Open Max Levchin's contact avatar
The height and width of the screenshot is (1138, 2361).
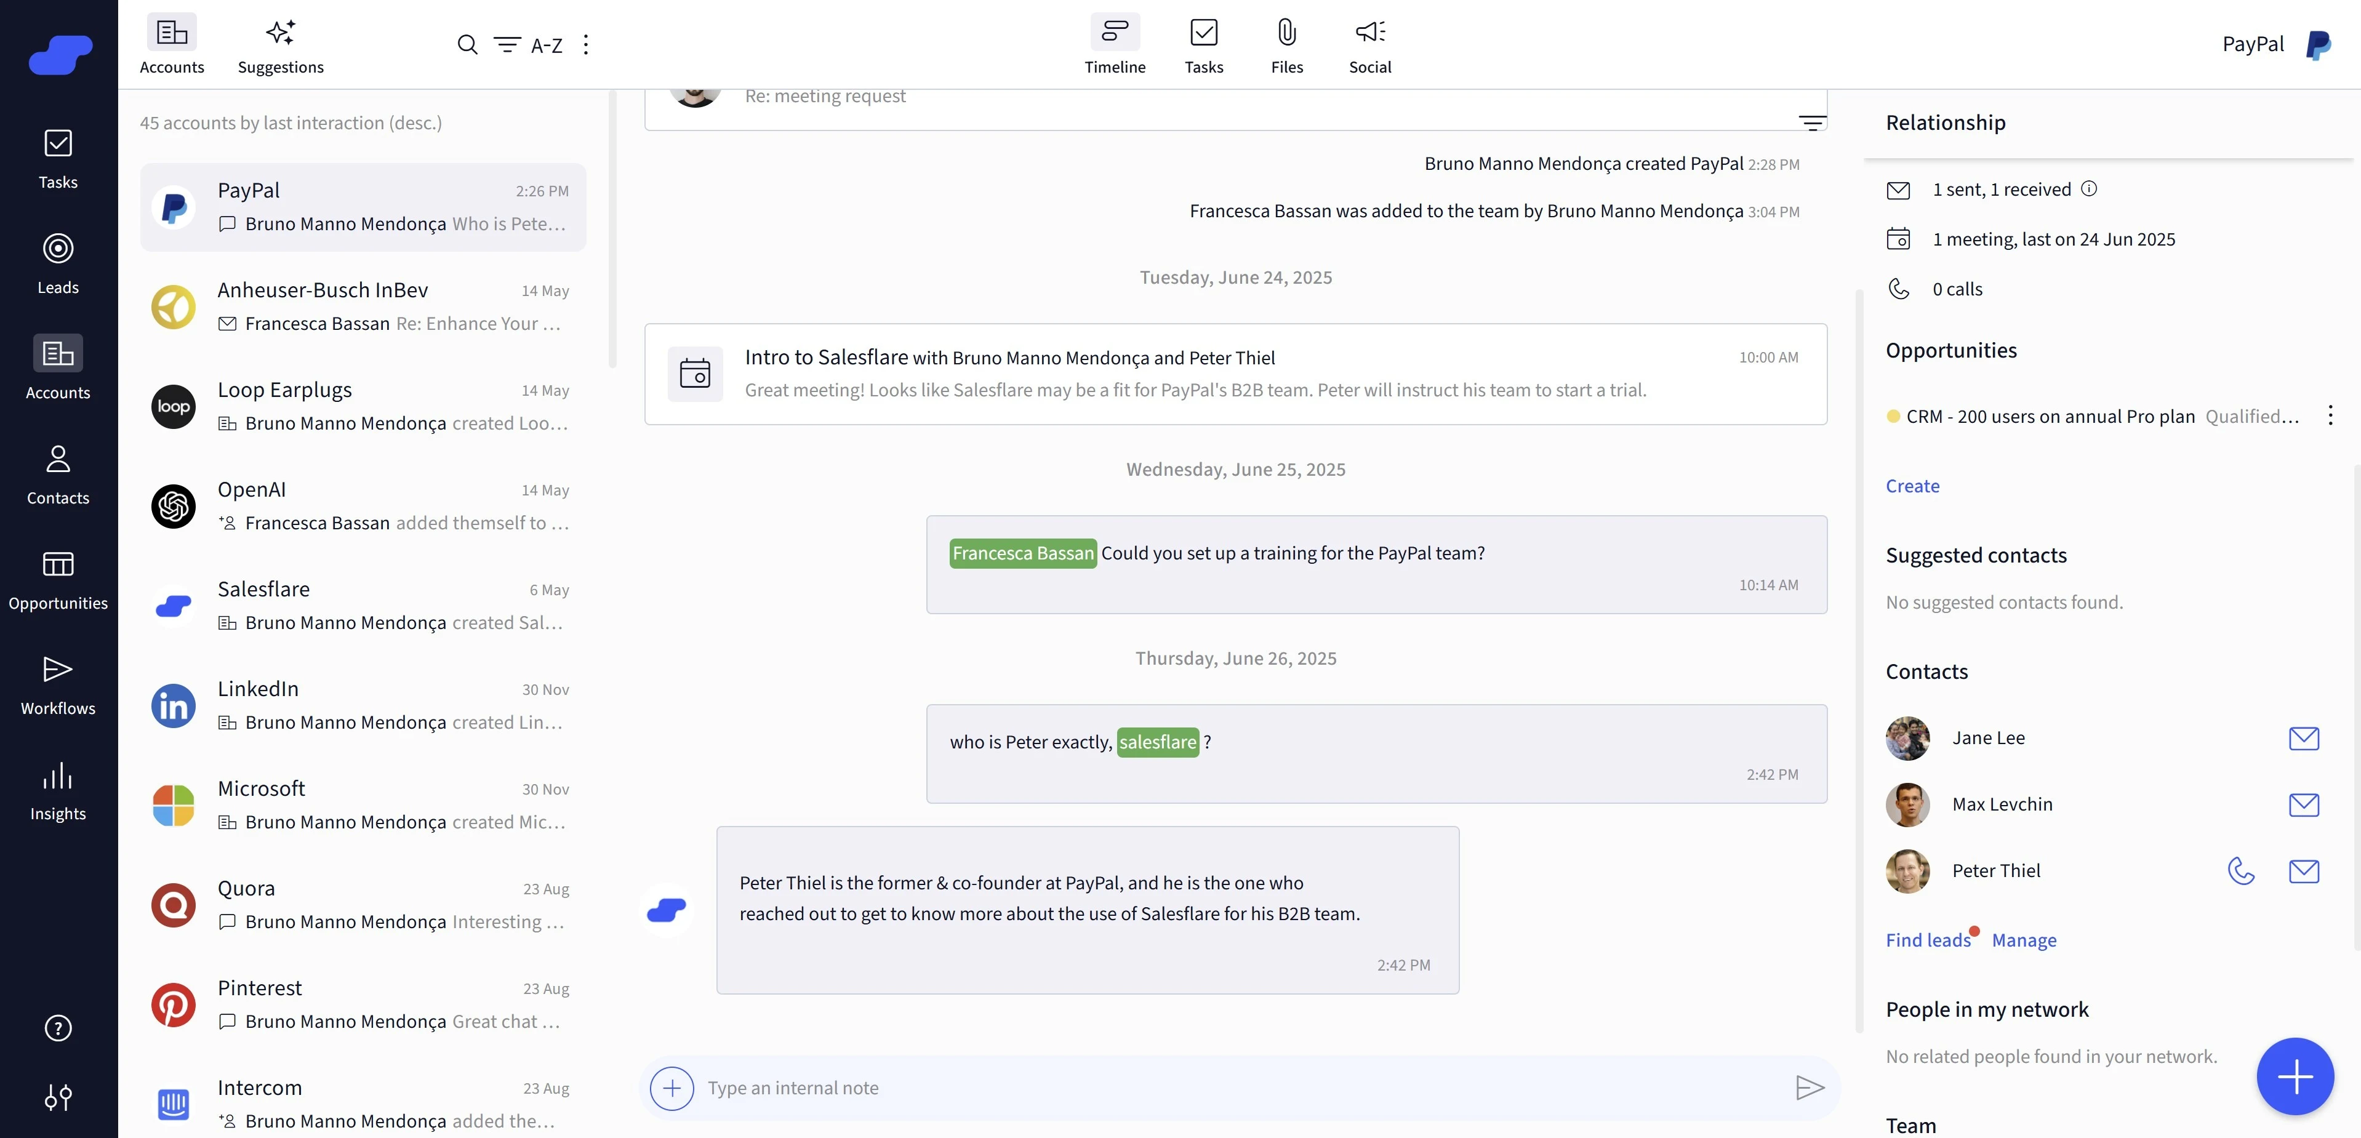tap(1907, 804)
